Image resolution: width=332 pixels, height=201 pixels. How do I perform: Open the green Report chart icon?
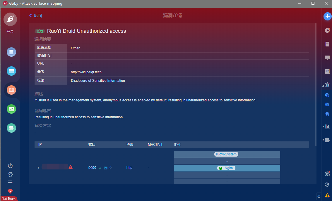11,109
